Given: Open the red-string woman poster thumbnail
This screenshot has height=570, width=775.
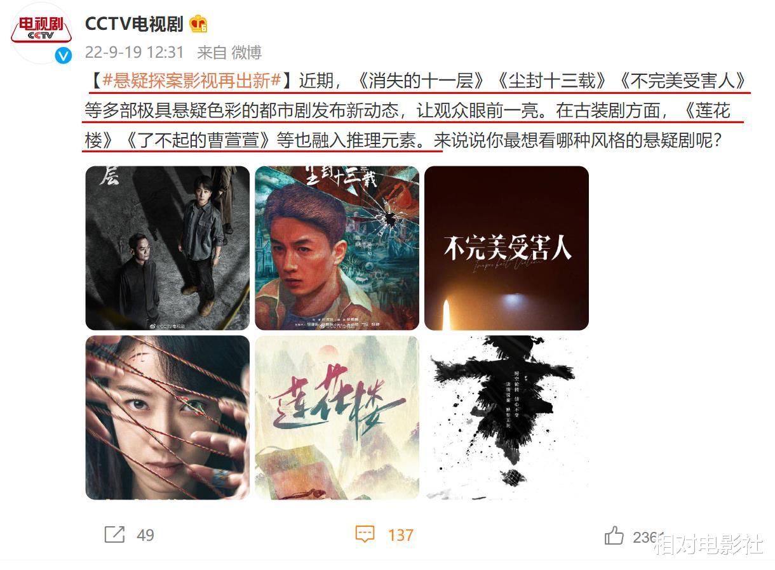Looking at the screenshot, I should click(x=168, y=418).
